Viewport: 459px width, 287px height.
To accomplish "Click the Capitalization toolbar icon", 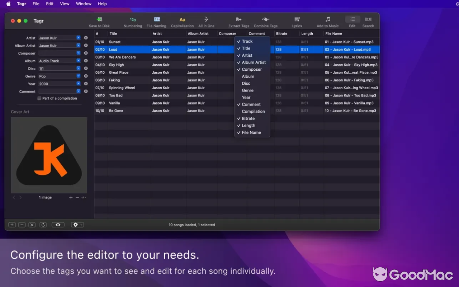I will (x=182, y=20).
